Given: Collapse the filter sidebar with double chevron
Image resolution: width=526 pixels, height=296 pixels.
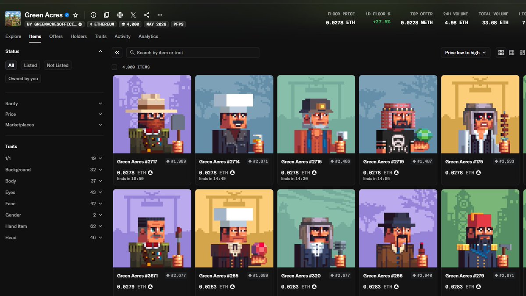Looking at the screenshot, I should click(117, 53).
